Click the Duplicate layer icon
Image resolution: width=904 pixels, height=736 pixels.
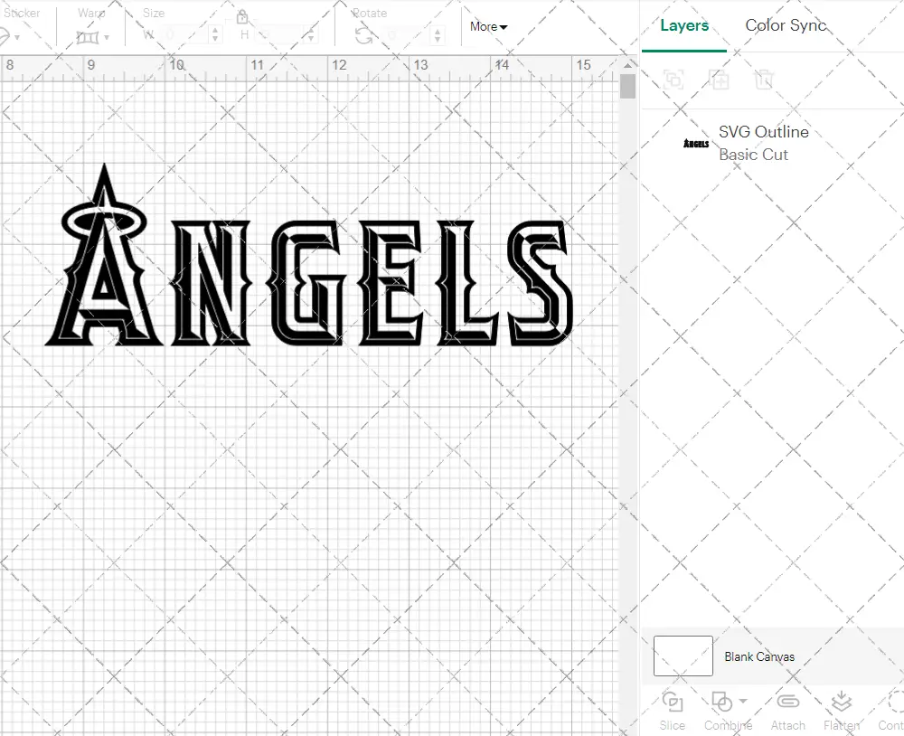720,80
